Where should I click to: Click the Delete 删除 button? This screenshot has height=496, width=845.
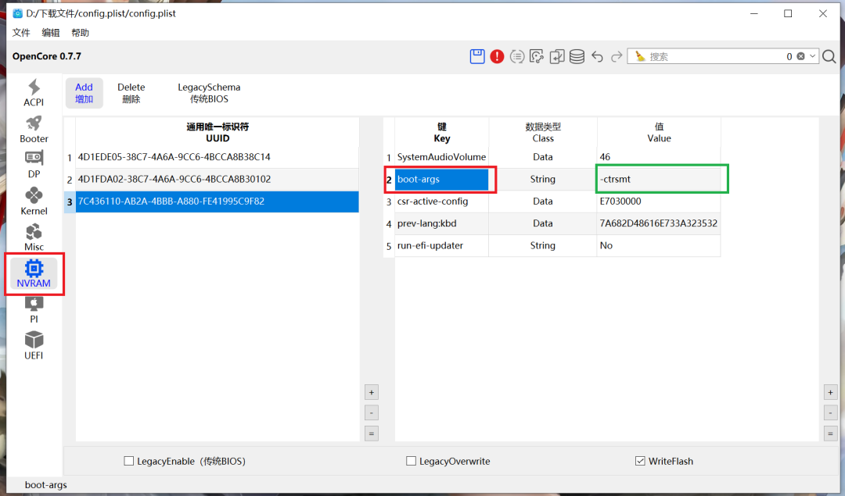tap(131, 93)
